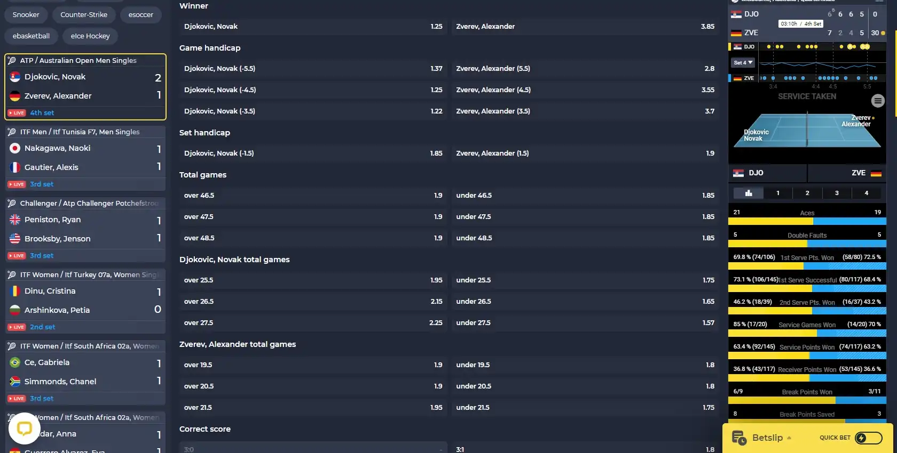Open the live chat bubble icon

click(x=25, y=428)
